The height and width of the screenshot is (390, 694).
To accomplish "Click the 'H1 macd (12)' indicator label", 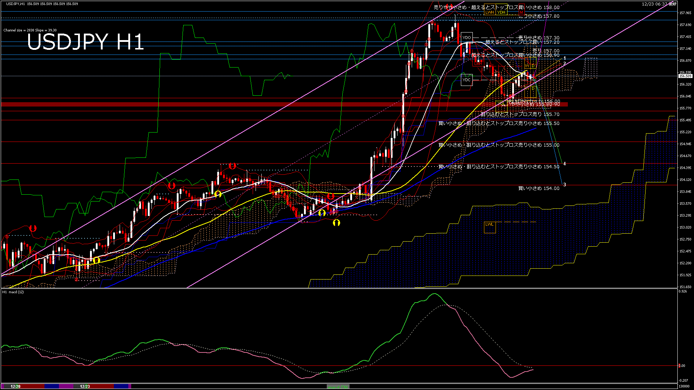I will [x=13, y=292].
